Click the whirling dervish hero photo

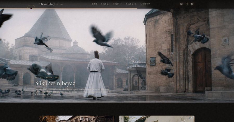[117, 55]
